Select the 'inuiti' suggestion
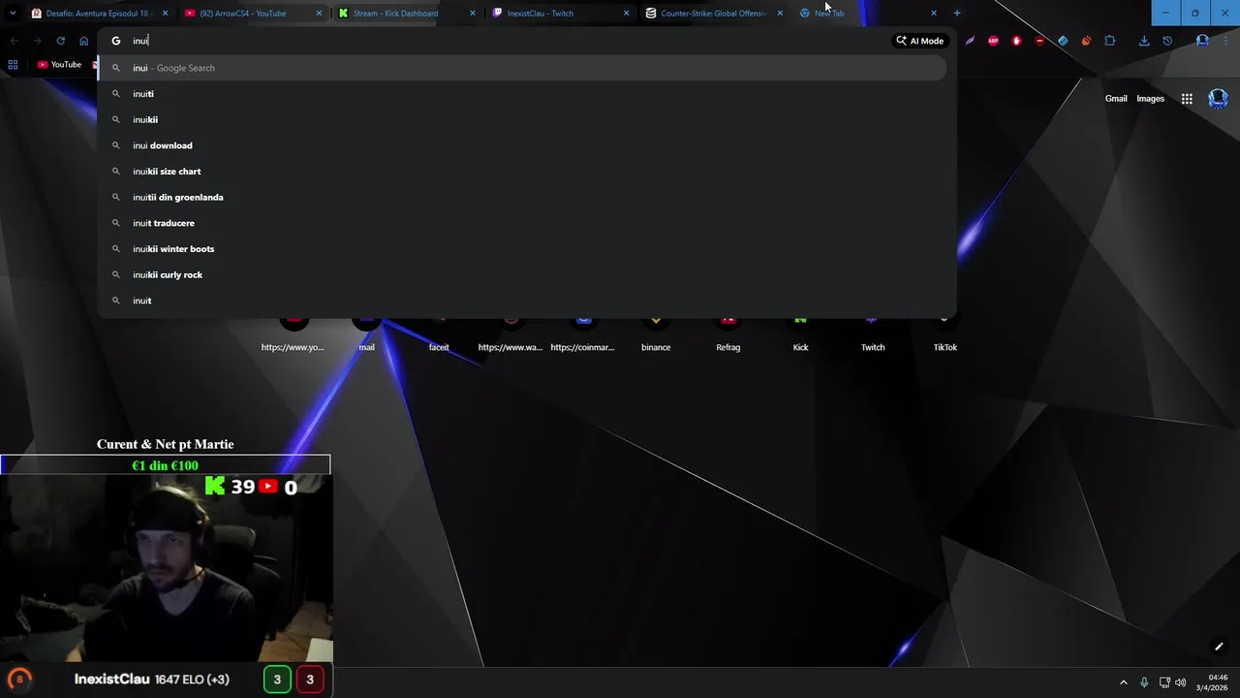 [523, 94]
